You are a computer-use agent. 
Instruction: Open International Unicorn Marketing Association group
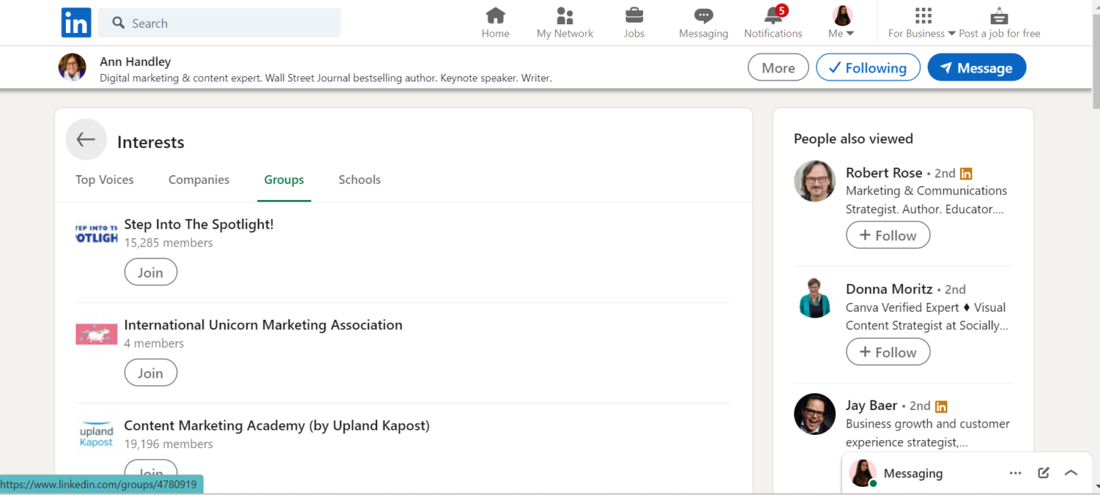click(x=263, y=325)
